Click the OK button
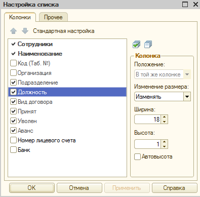This screenshot has width=200, height=197. coord(32,188)
